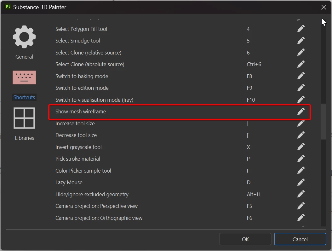Viewport: 332px width, 251px height.
Task: Select 'Switch to baking mode' entry
Action: (x=82, y=76)
